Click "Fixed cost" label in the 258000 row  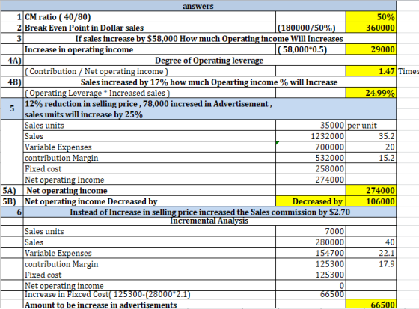(x=150, y=169)
